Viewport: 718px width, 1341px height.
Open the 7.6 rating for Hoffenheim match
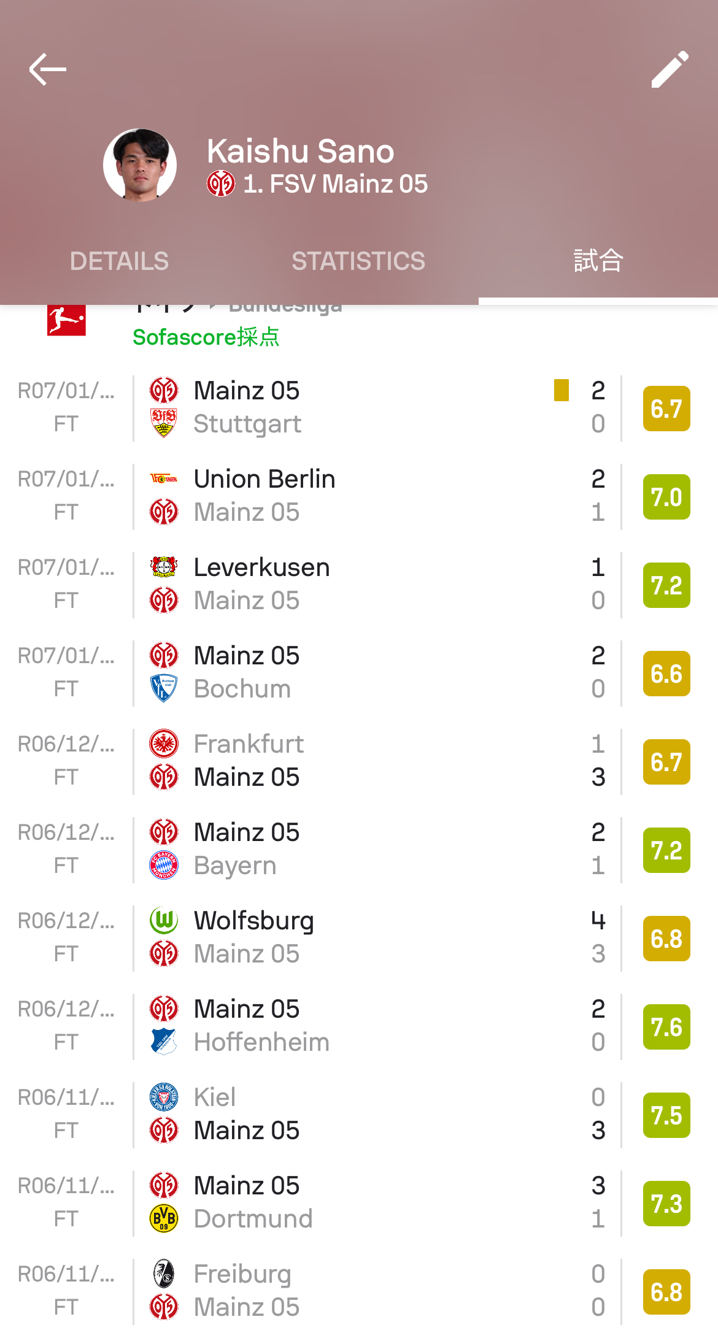[x=666, y=1027]
